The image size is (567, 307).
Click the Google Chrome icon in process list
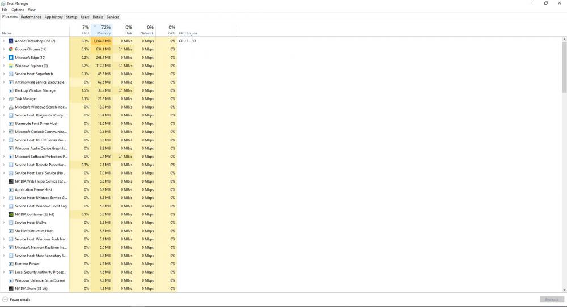[x=11, y=49]
